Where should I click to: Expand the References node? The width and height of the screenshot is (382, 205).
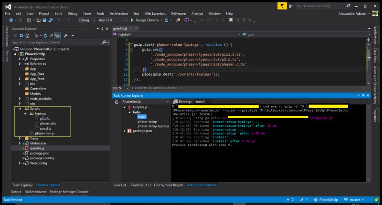(x=20, y=64)
